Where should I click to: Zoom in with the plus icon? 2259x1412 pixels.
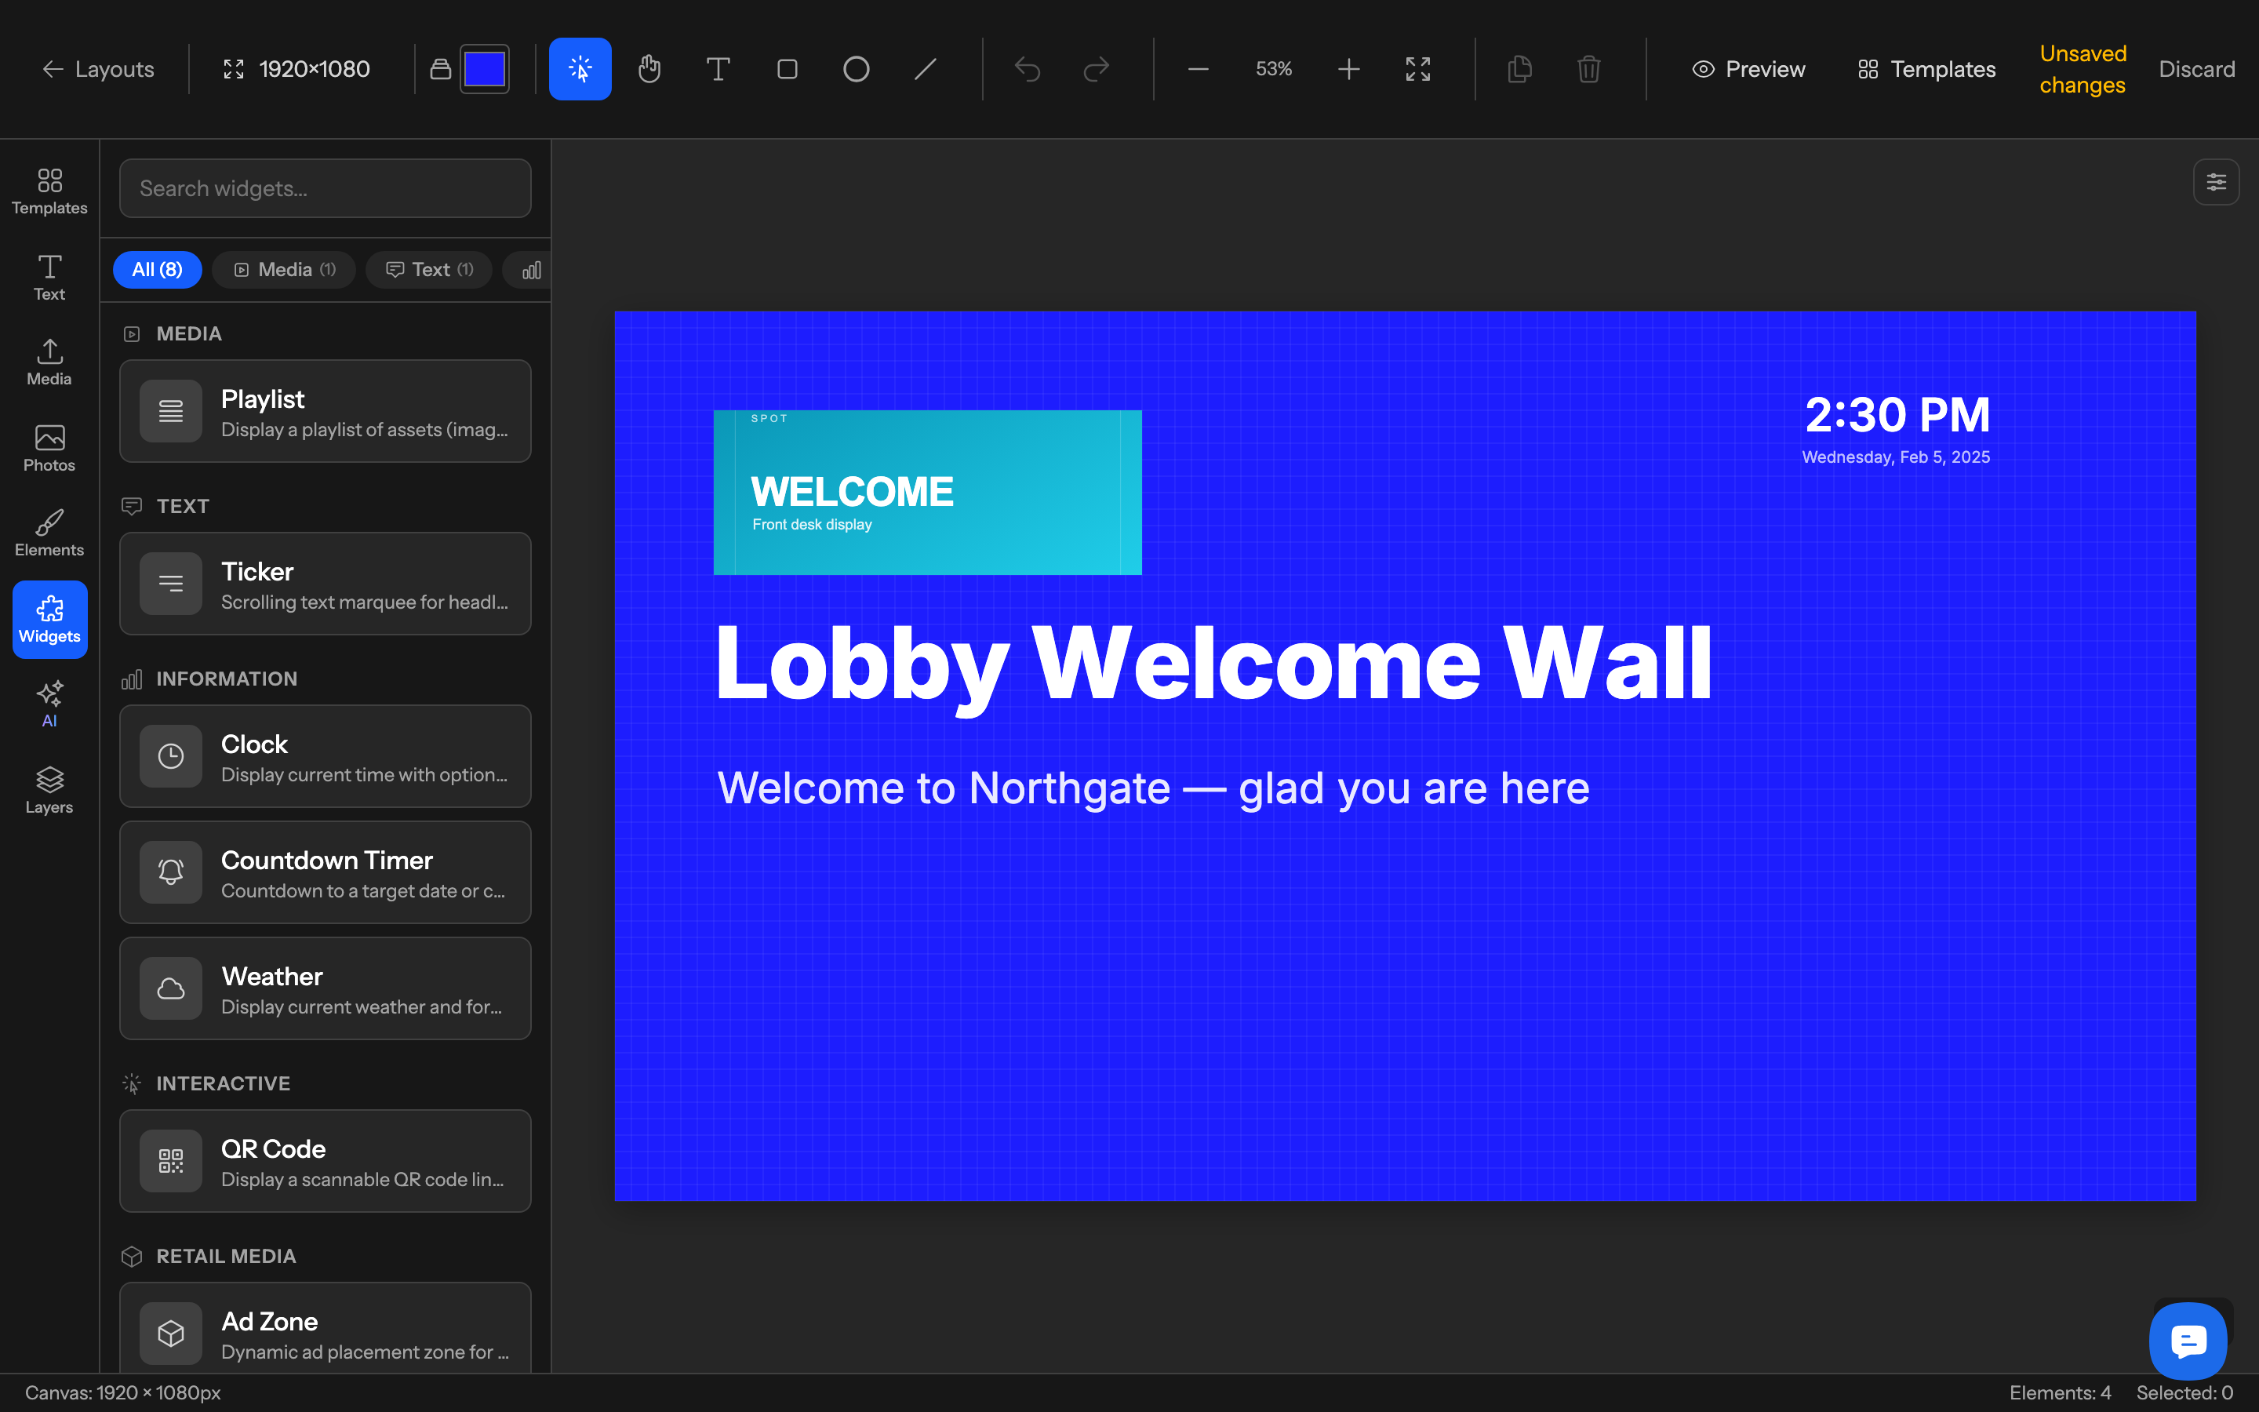tap(1349, 69)
